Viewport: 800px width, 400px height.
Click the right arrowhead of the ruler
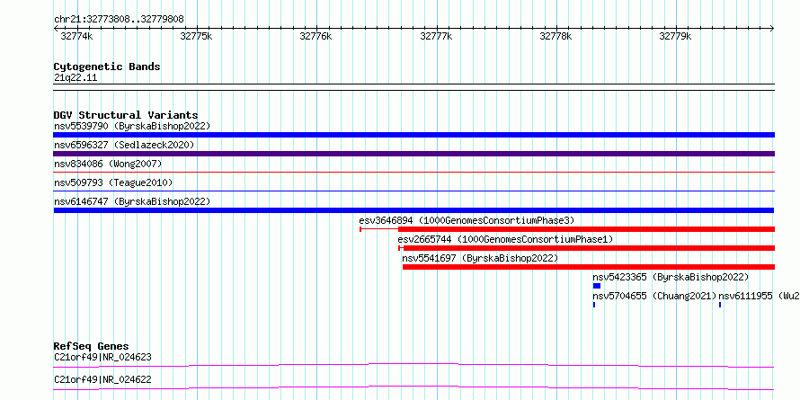click(x=772, y=29)
